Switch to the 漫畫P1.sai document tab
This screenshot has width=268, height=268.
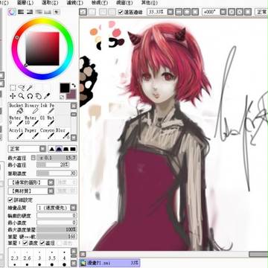[109, 263]
